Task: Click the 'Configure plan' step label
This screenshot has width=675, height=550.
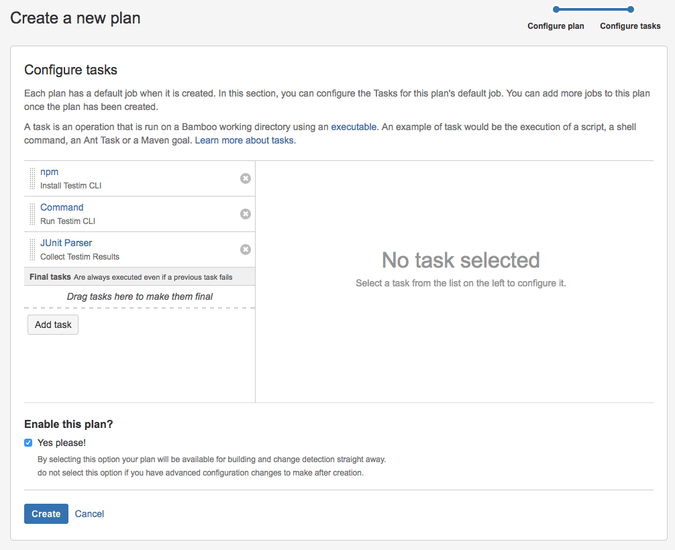Action: pos(556,26)
